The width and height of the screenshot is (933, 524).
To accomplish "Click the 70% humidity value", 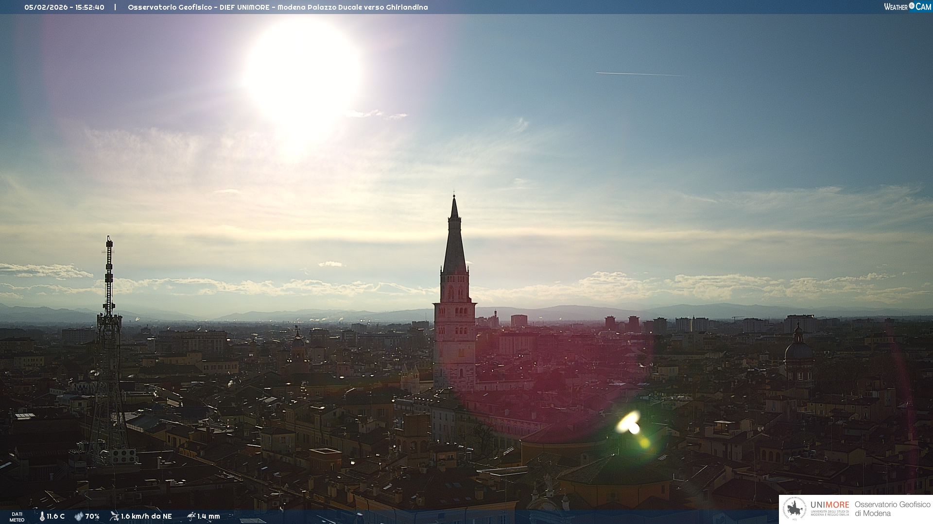I will pyautogui.click(x=92, y=516).
